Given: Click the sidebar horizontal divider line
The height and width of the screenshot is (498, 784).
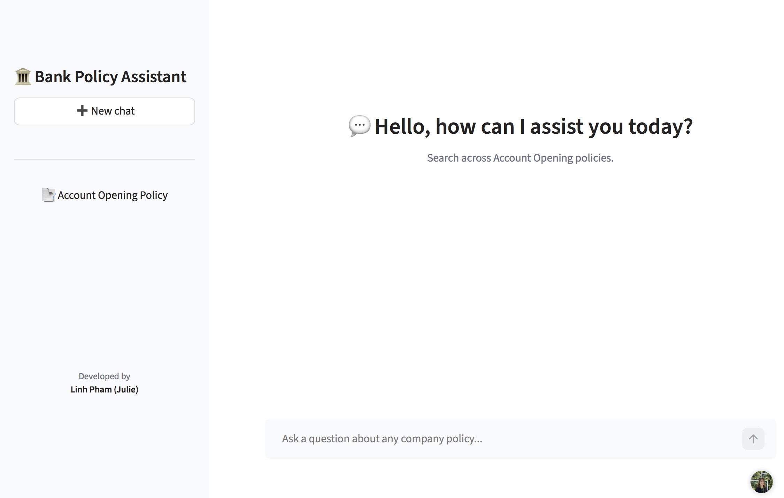Looking at the screenshot, I should click(x=105, y=159).
